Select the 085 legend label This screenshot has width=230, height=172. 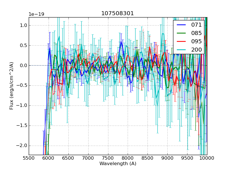196,33
